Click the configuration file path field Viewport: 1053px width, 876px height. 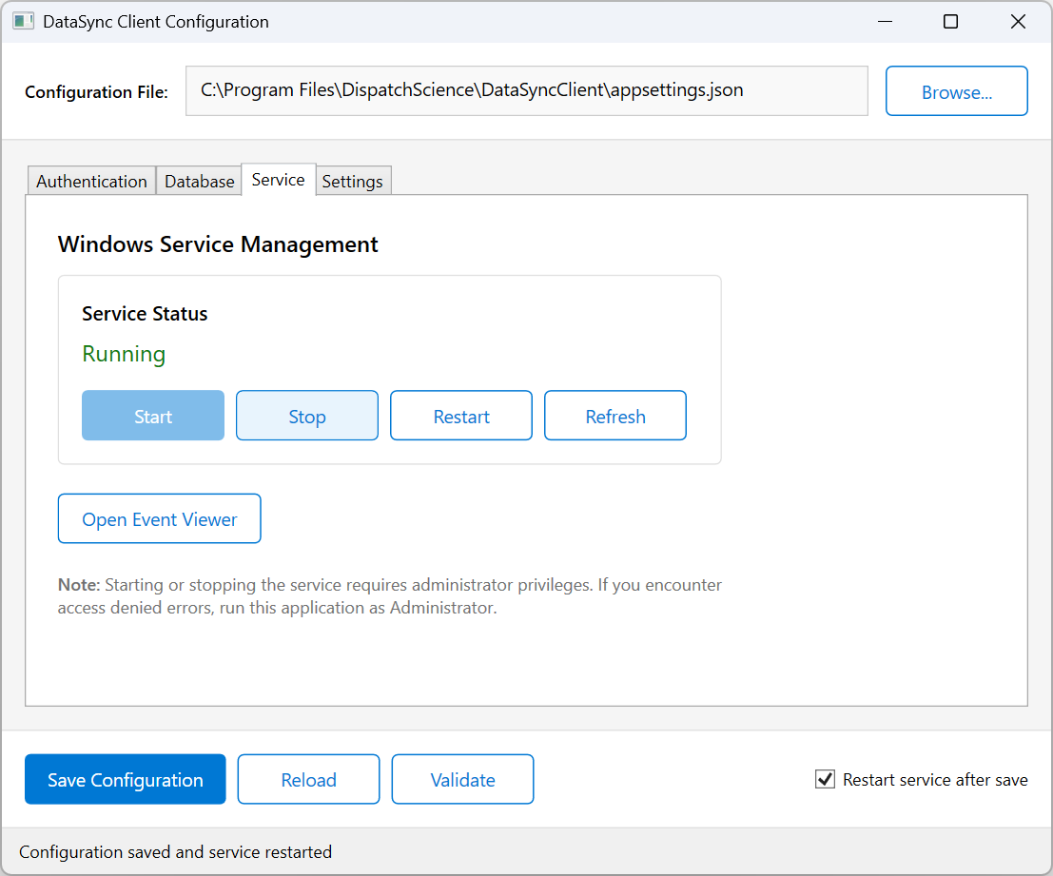click(x=527, y=90)
